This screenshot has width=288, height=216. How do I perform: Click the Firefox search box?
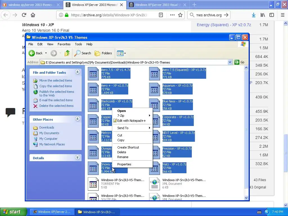click(209, 15)
